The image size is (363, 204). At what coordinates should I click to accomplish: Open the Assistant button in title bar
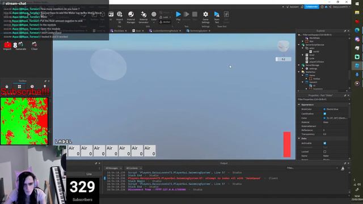click(293, 7)
